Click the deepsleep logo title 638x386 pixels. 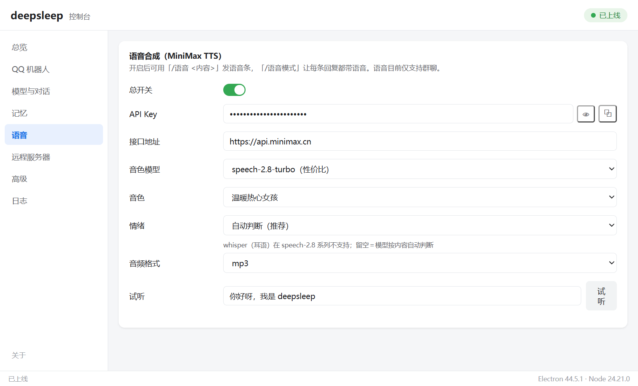(37, 16)
